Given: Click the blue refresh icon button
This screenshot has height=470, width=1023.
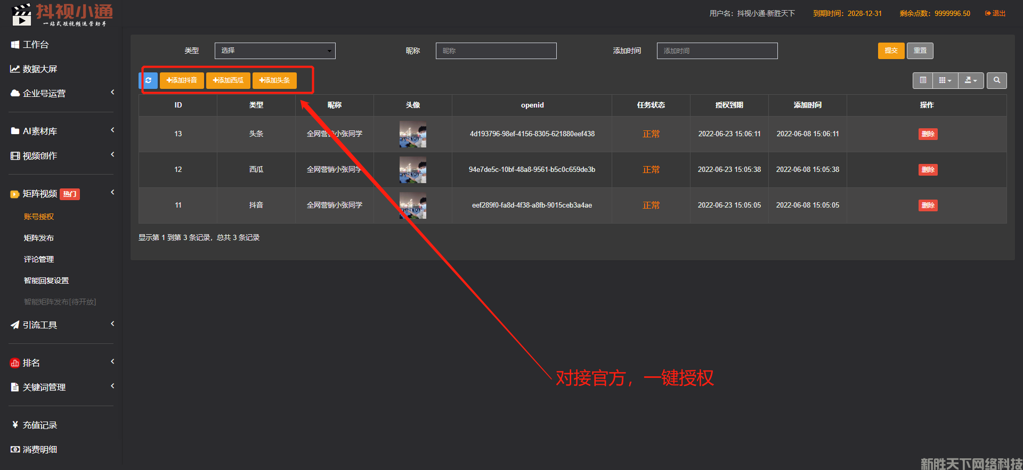Looking at the screenshot, I should (x=149, y=80).
